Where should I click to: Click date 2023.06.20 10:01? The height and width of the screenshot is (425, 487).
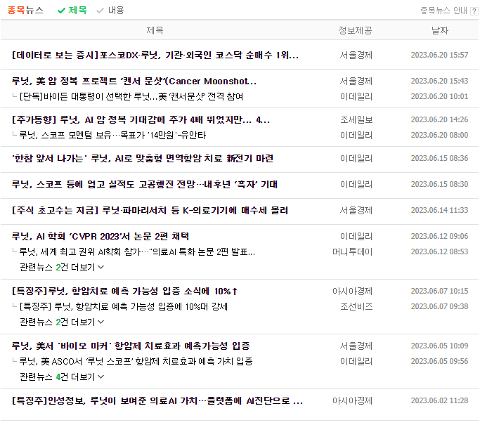pos(439,96)
